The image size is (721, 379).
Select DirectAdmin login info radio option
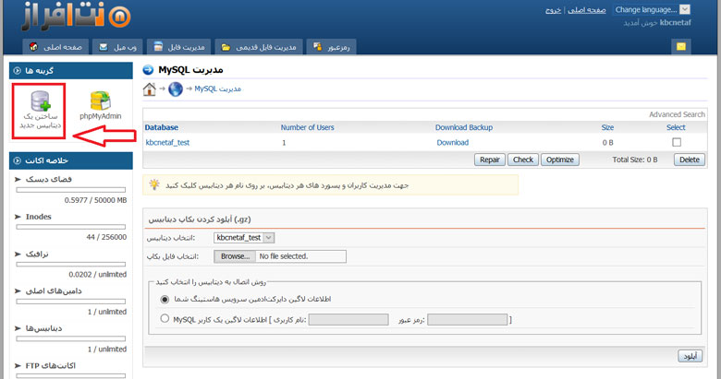click(165, 299)
